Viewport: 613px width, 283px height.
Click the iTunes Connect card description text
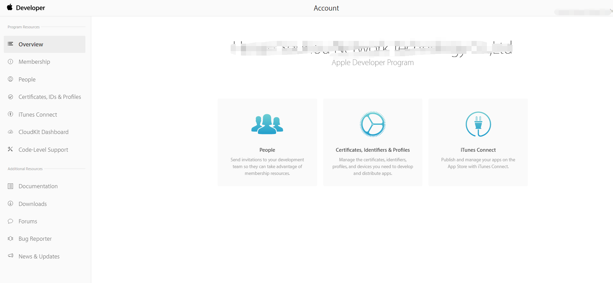[478, 163]
